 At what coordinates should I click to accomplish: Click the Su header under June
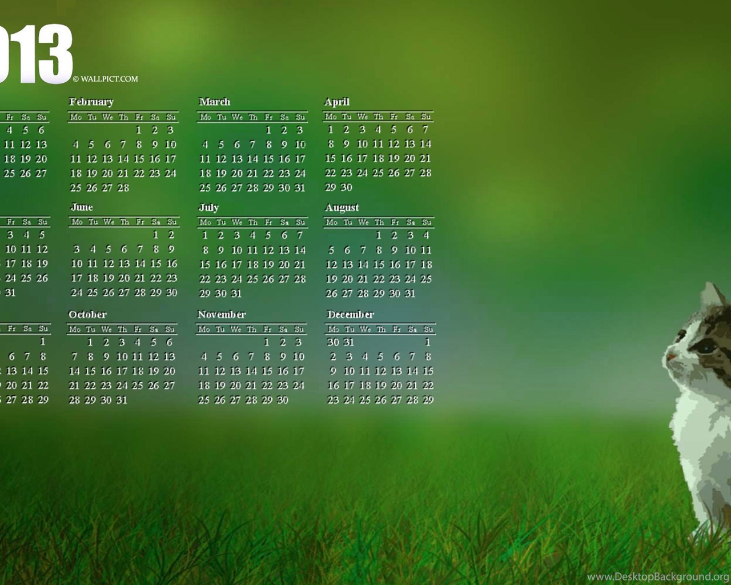coord(172,222)
